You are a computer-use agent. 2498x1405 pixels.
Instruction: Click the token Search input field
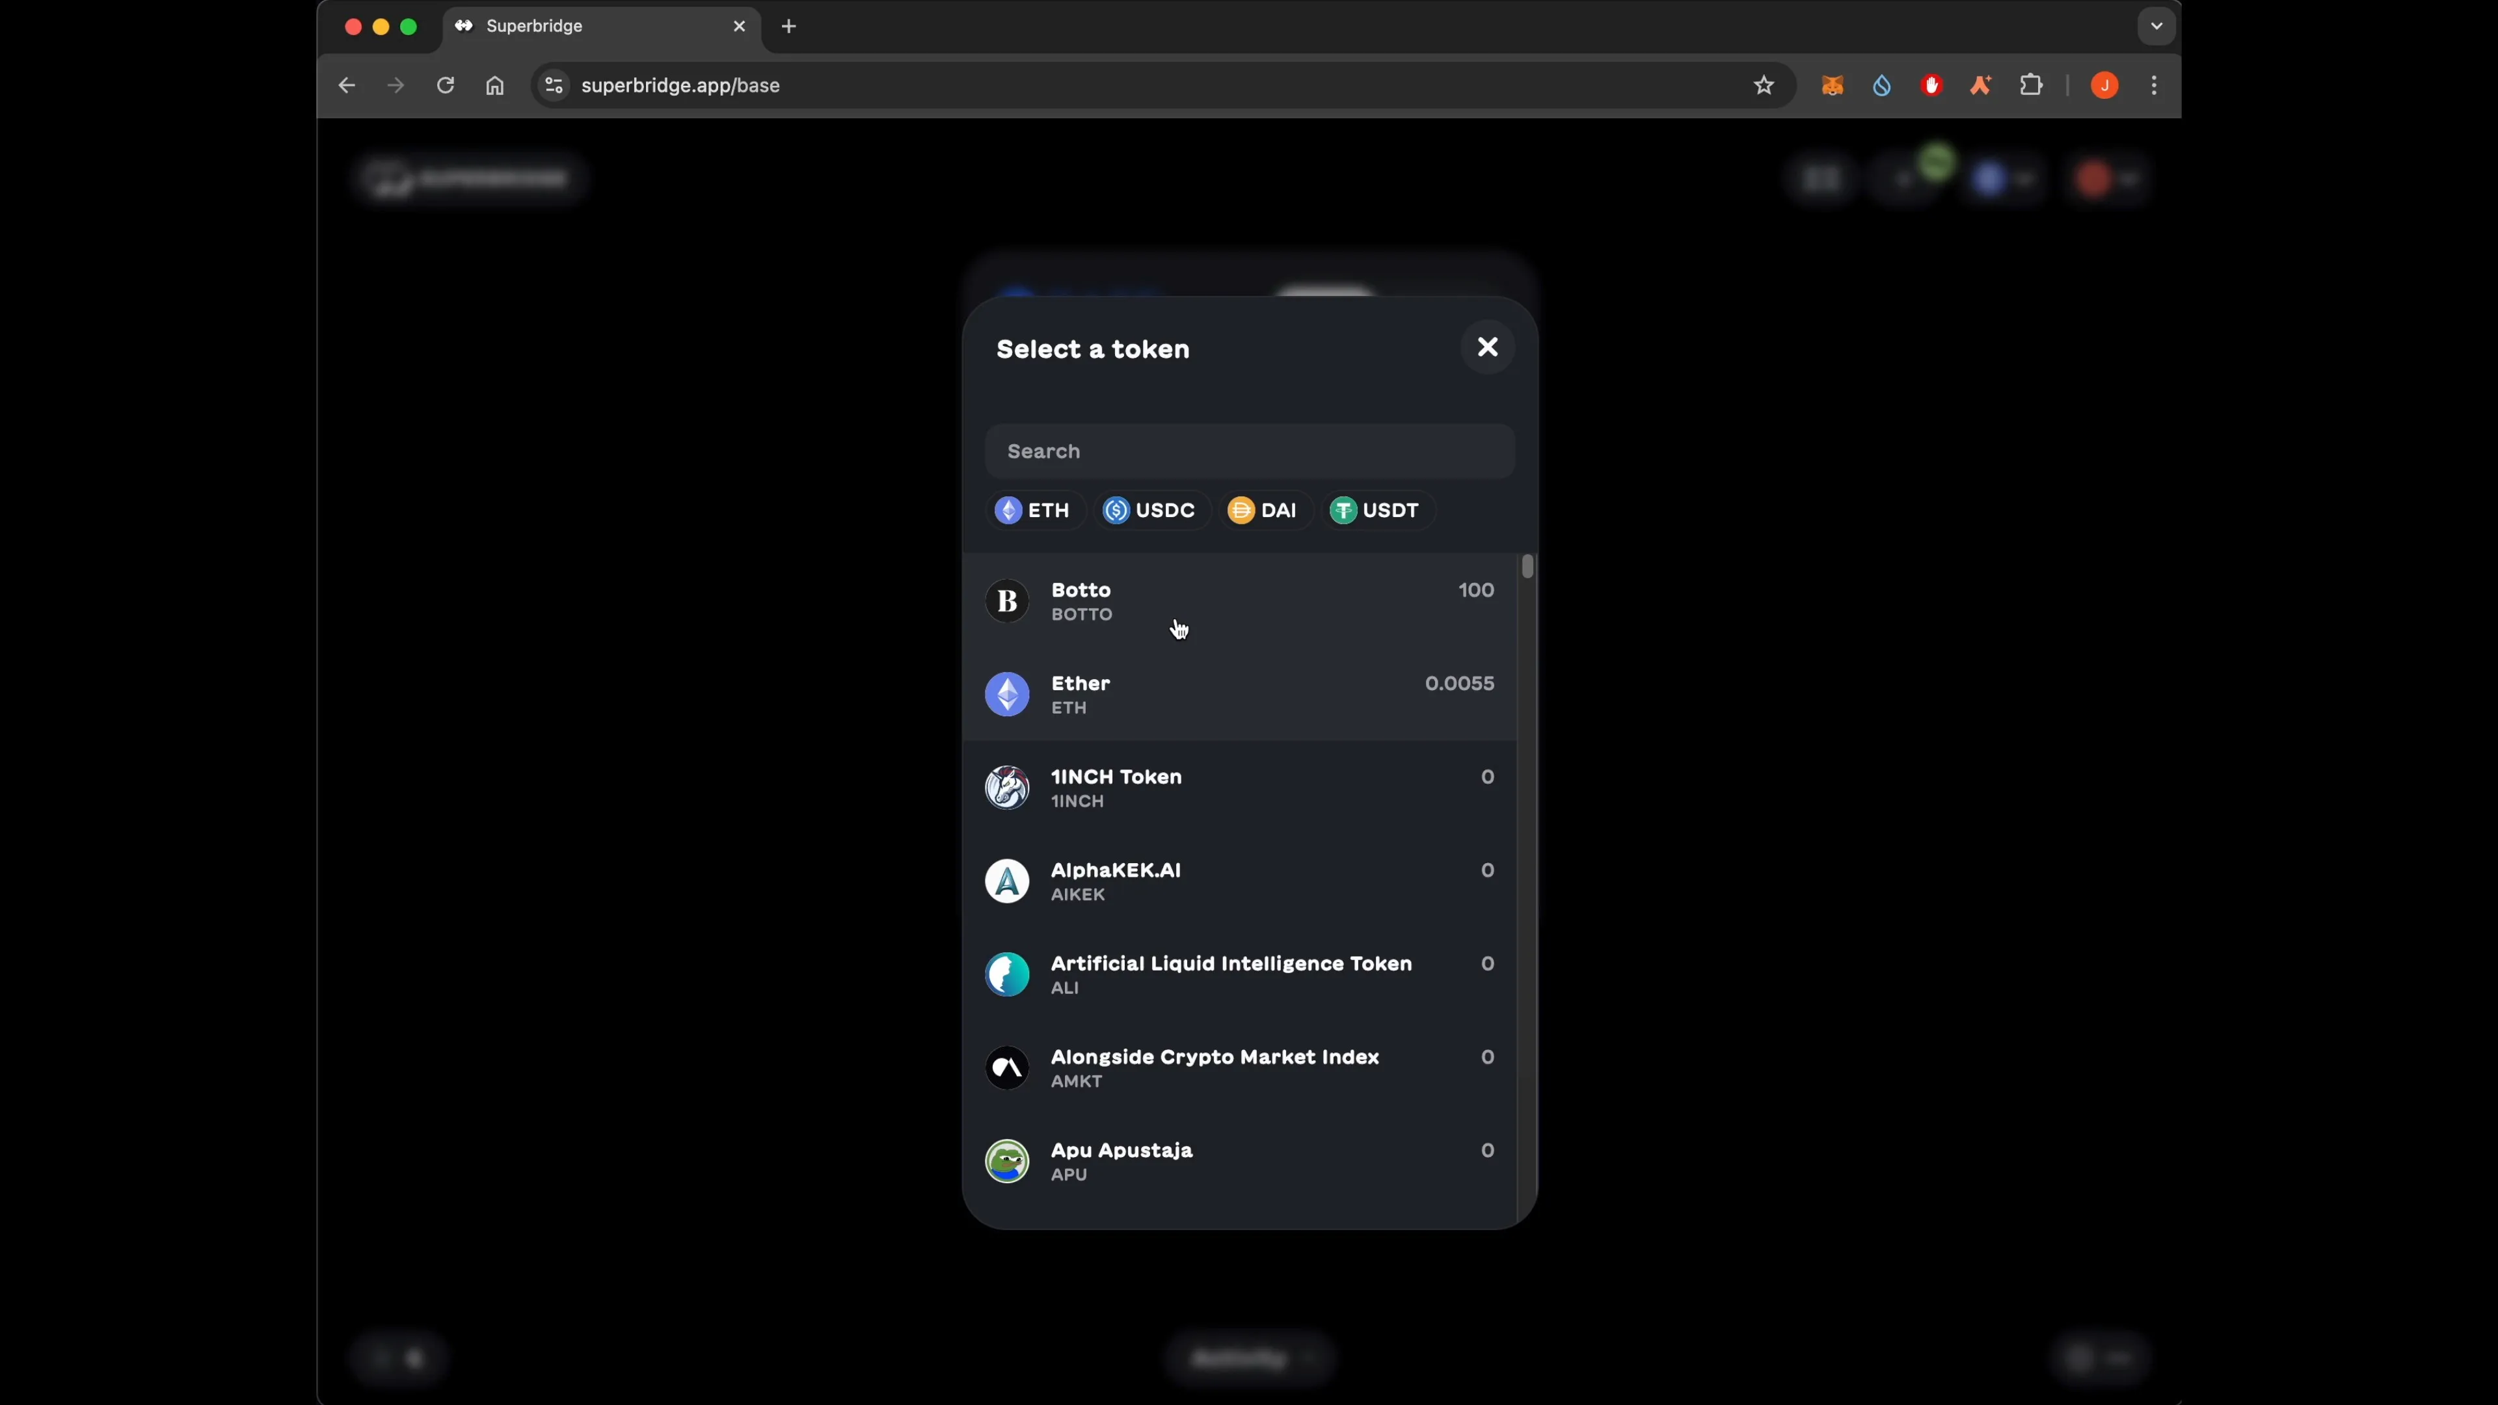pos(1249,451)
